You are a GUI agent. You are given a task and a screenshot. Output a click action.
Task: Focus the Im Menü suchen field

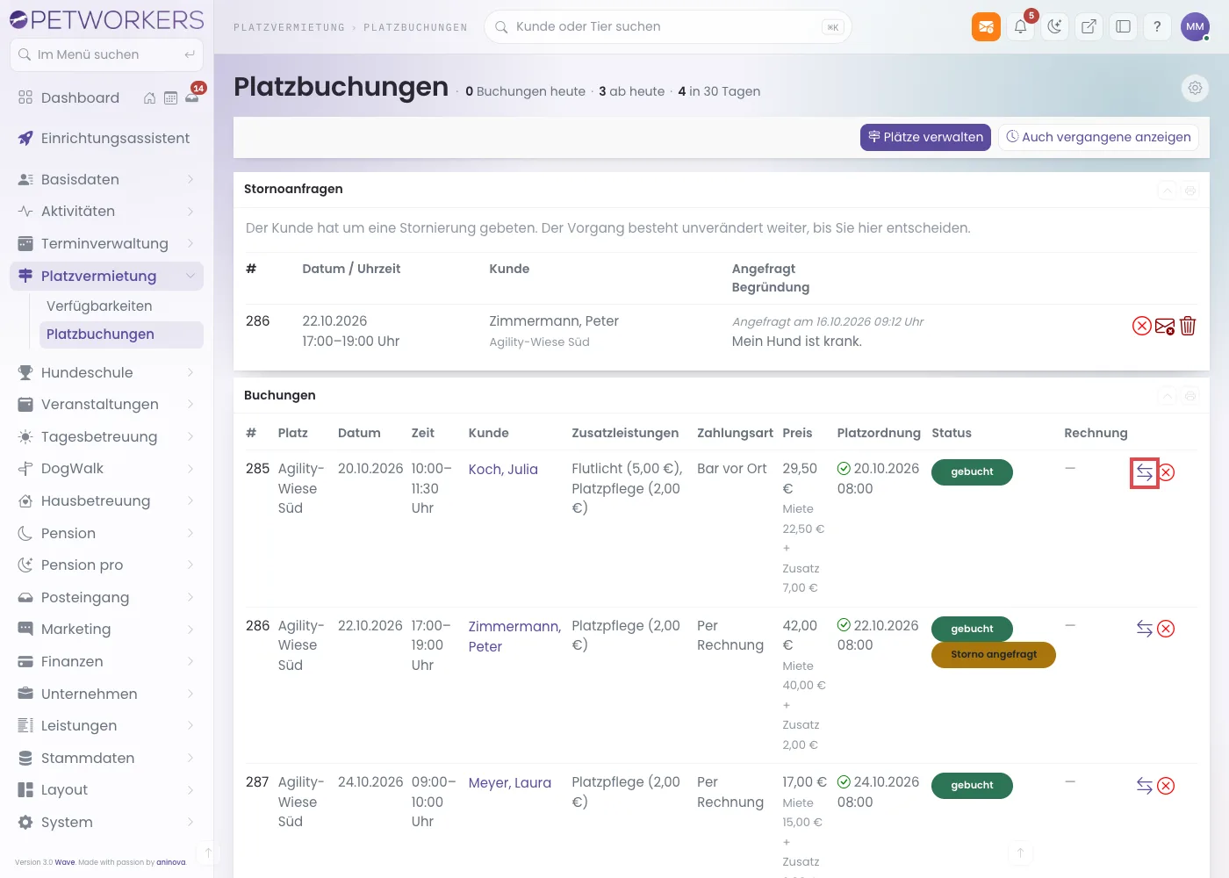[106, 54]
